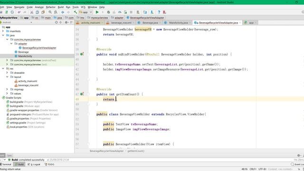Expand the values folder

[x=7, y=94]
